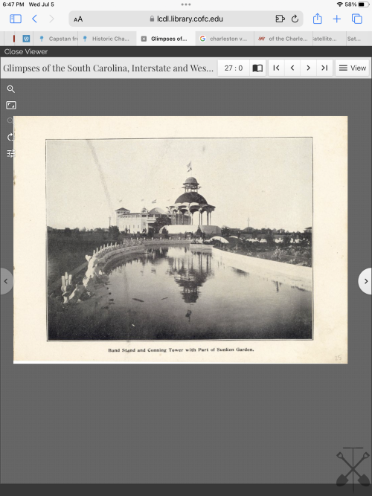This screenshot has height=496, width=372.
Task: Jump to the first page
Action: [x=276, y=68]
